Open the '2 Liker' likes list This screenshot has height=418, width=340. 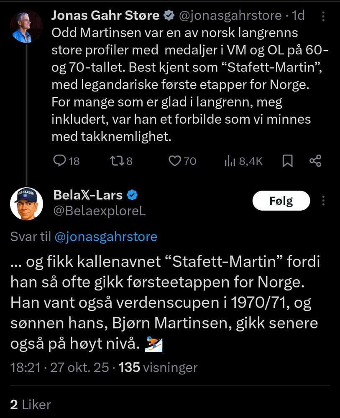click(x=30, y=404)
